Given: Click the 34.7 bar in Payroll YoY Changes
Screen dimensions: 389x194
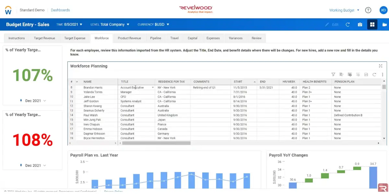Looking at the screenshot, I should click(373, 177).
